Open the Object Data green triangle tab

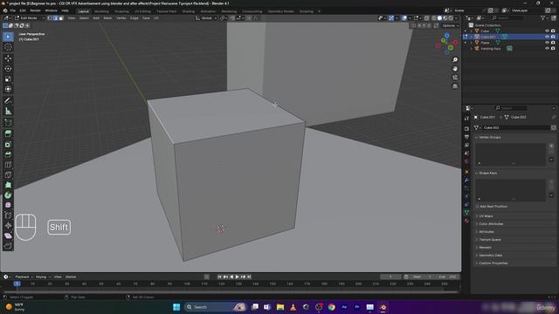tap(466, 212)
